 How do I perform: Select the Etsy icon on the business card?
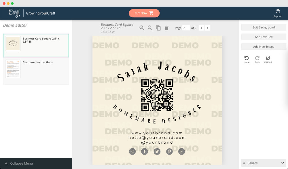point(181,151)
